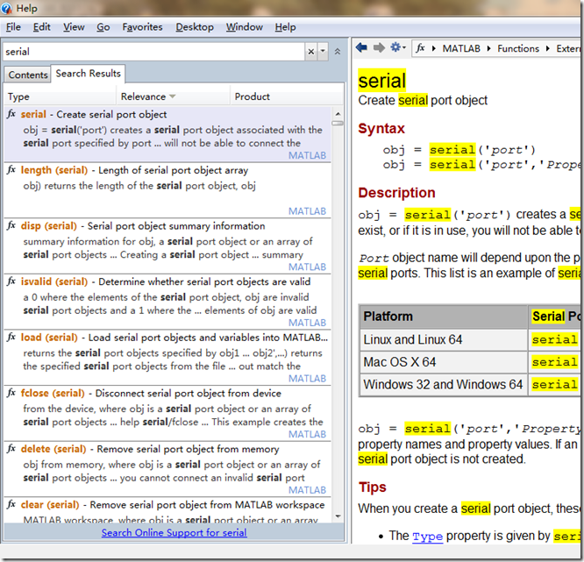Click fx icon beside fclose (serial)
This screenshot has height=562, width=584.
point(11,394)
